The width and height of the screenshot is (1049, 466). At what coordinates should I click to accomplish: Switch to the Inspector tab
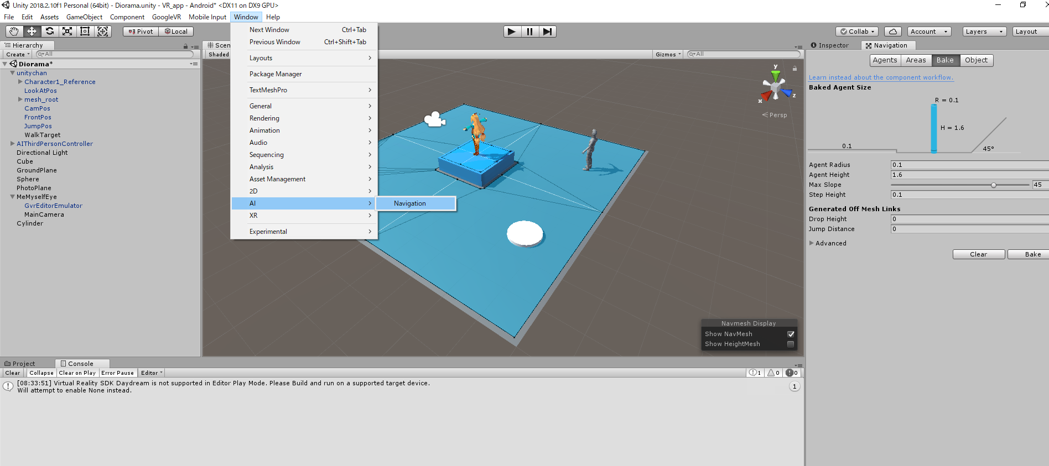830,45
